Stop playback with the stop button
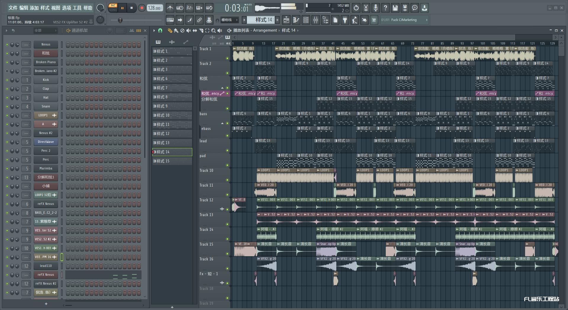Image resolution: width=568 pixels, height=310 pixels. pos(132,8)
